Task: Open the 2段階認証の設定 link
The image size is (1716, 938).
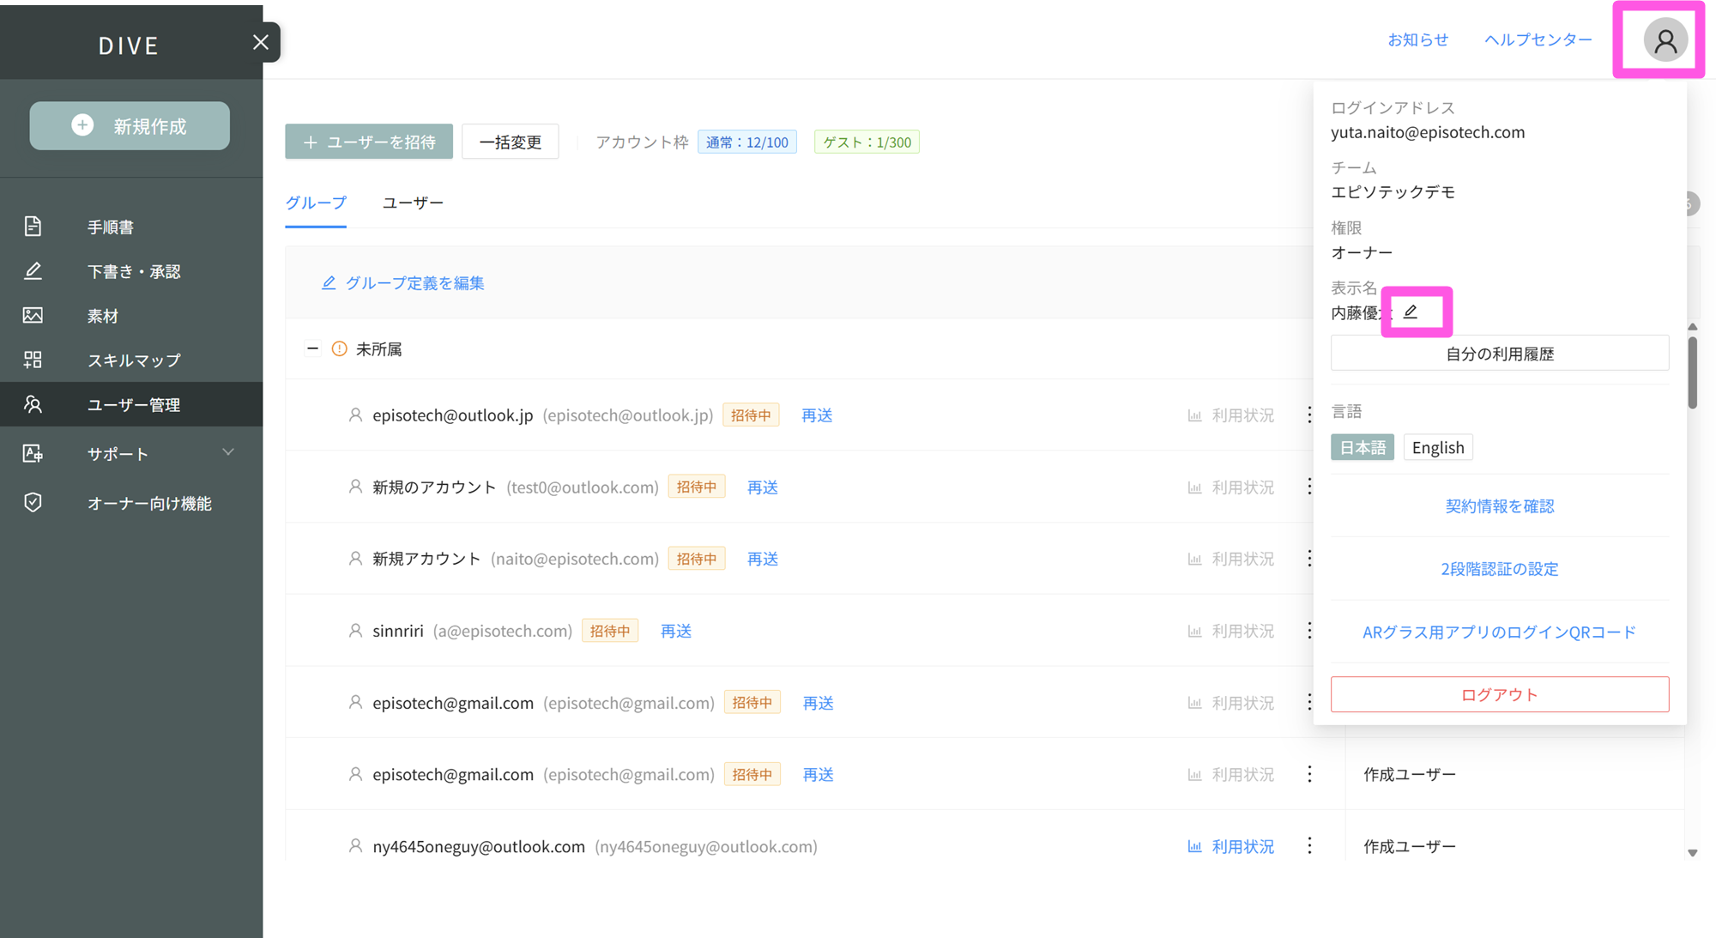Action: [1499, 569]
